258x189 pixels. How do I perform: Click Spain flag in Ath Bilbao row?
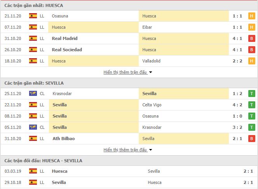pyautogui.click(x=33, y=139)
